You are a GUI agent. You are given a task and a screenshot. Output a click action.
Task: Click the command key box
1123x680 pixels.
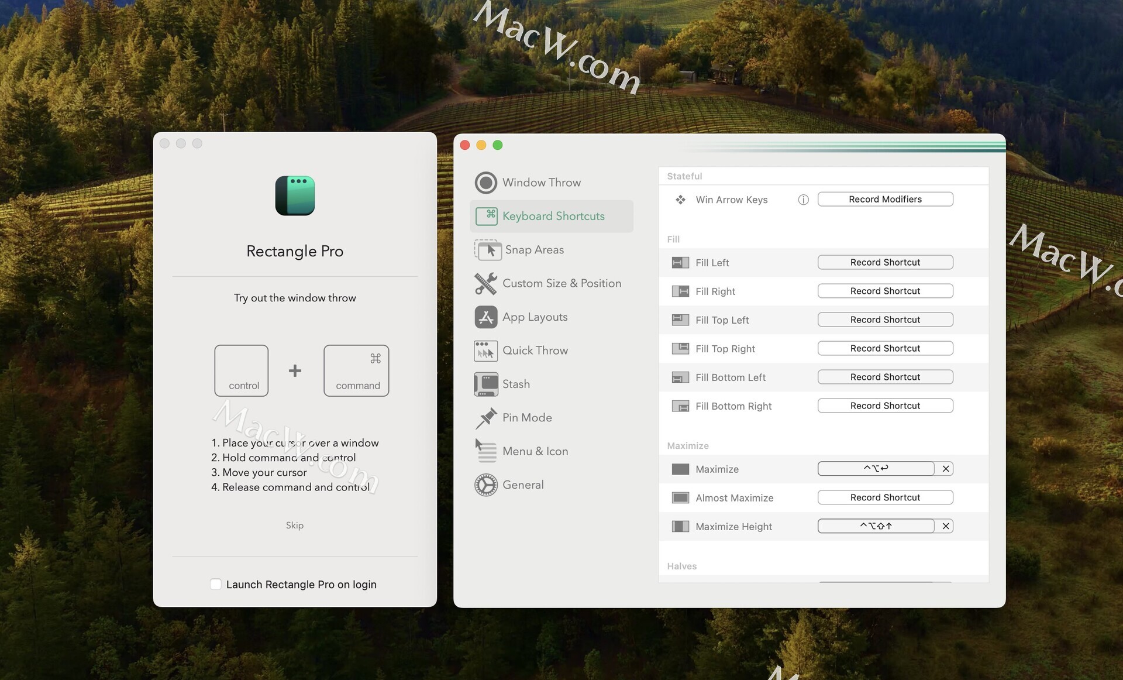click(356, 370)
